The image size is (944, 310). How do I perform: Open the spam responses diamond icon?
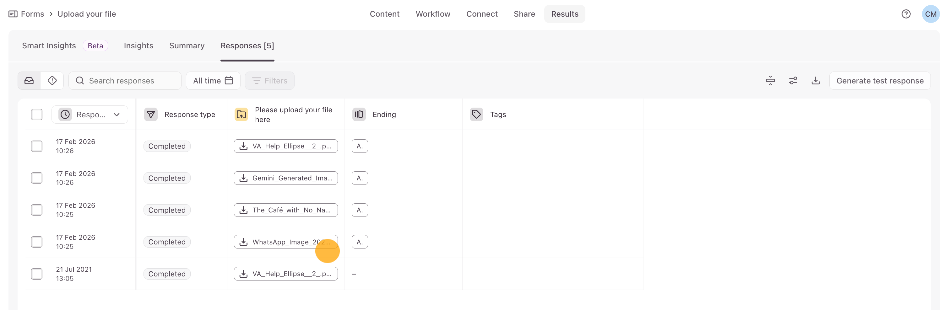click(x=52, y=81)
